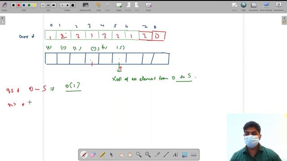This screenshot has width=287, height=161.
Task: Expand the right side library panel tab
Action: click(284, 20)
